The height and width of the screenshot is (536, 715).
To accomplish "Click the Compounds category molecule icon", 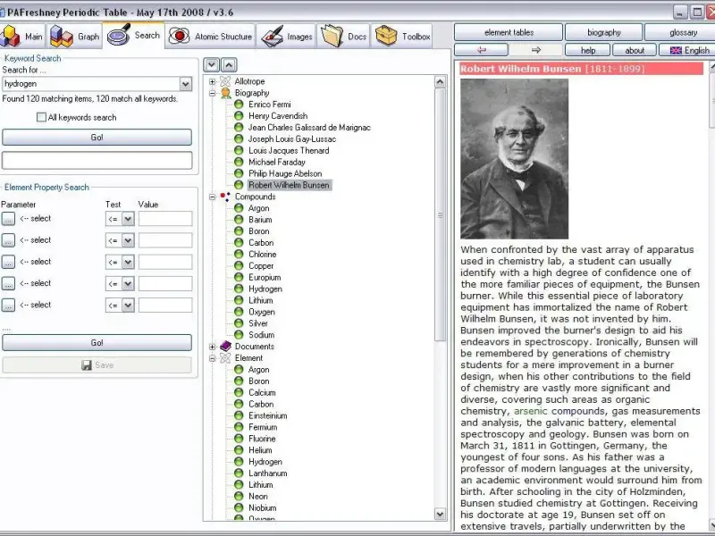I will tap(225, 197).
